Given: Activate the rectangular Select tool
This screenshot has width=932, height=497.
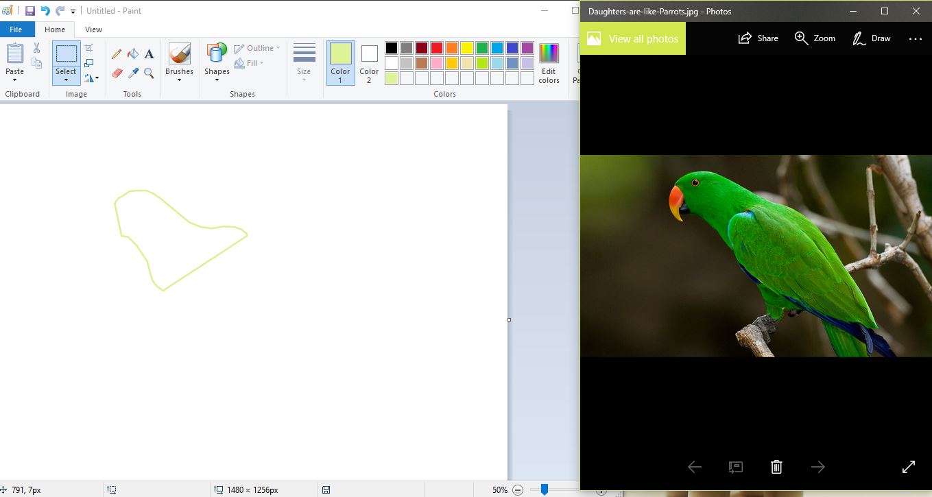Looking at the screenshot, I should click(66, 54).
